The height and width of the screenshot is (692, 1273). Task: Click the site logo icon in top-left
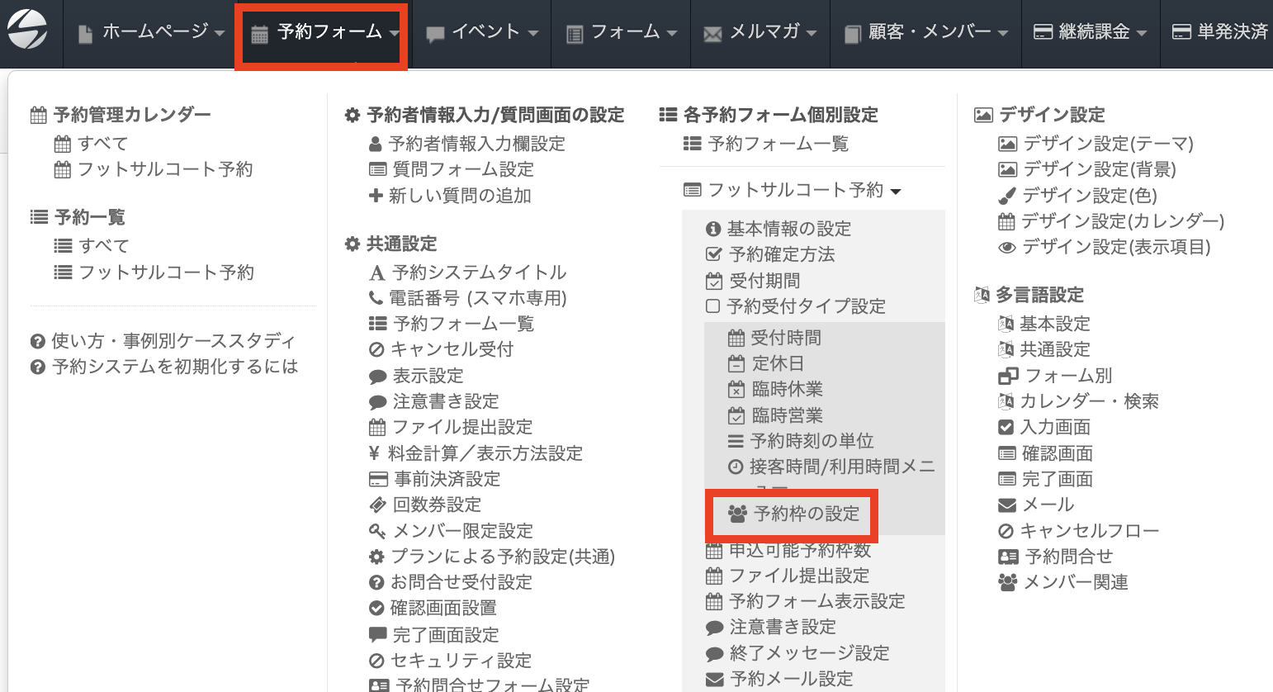coord(27,30)
